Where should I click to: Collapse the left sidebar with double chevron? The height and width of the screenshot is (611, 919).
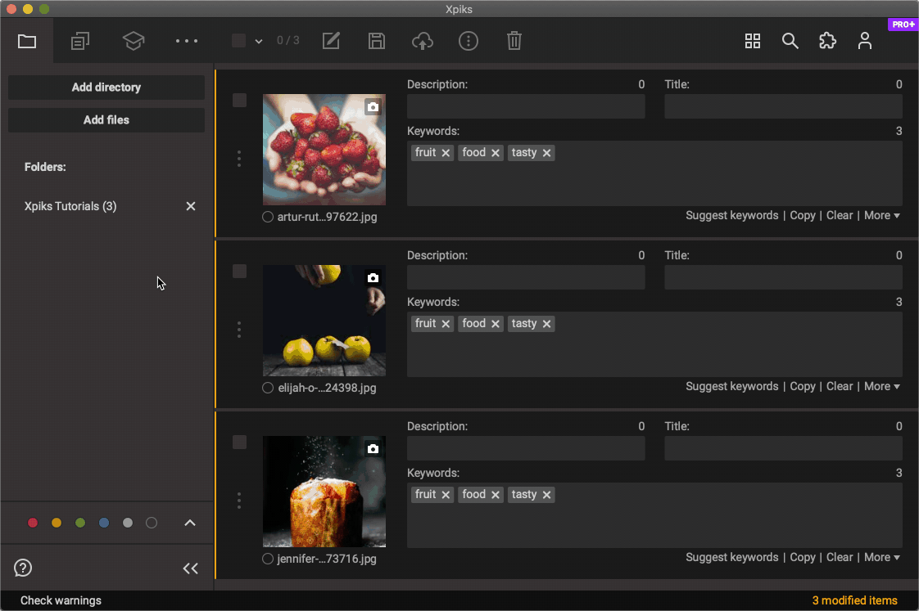(x=191, y=568)
